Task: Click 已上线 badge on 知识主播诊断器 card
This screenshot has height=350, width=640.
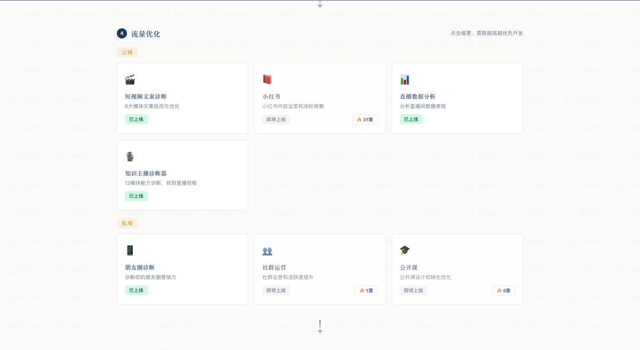Action: [136, 196]
